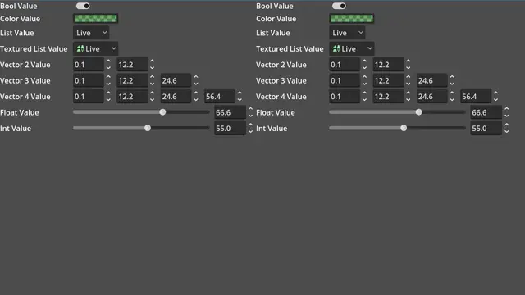Increment left Vector 2 Value first stepper
The height and width of the screenshot is (295, 525).
(108, 61)
